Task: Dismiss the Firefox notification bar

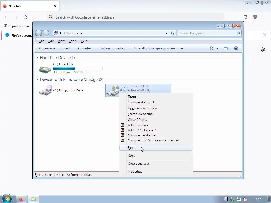Action: tap(265, 35)
